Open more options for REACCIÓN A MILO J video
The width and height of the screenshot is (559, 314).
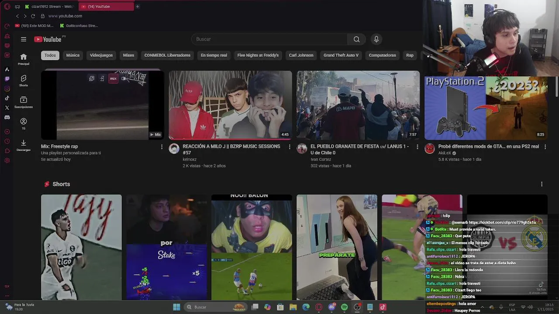[289, 147]
